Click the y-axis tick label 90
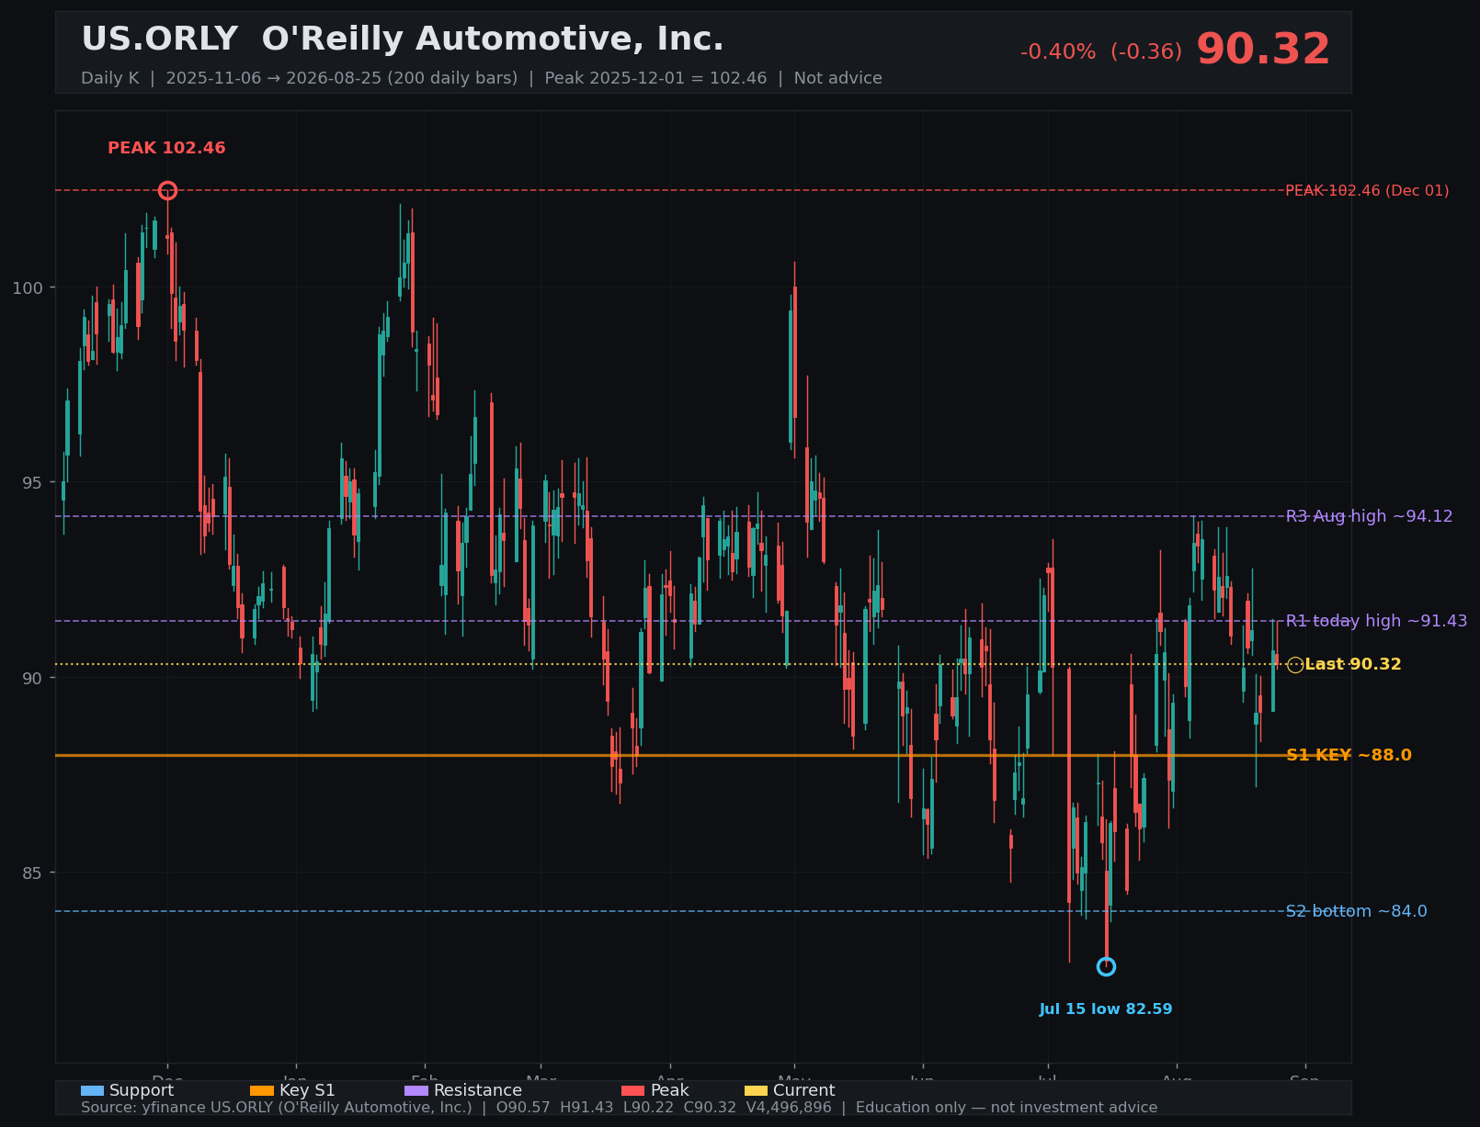This screenshot has height=1127, width=1480. click(x=33, y=678)
